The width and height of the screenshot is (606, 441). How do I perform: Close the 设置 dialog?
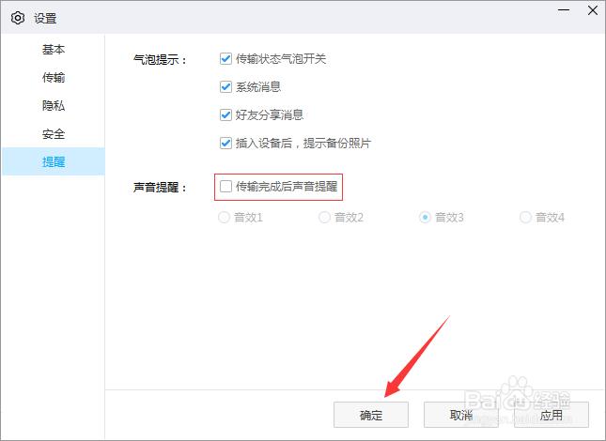(x=593, y=10)
